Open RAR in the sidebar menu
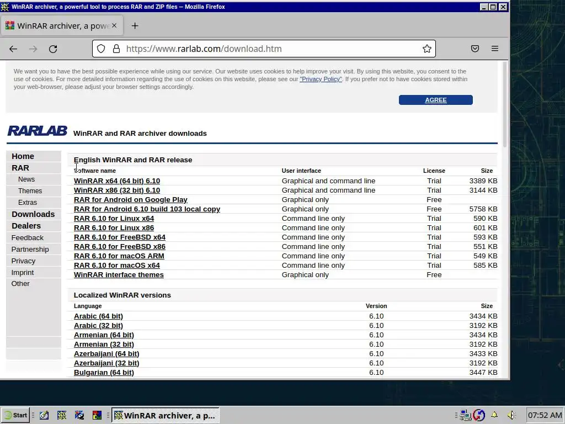 (x=20, y=168)
